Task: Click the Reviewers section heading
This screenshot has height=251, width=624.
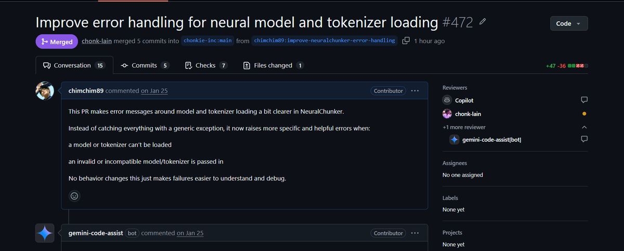Action: pyautogui.click(x=454, y=88)
